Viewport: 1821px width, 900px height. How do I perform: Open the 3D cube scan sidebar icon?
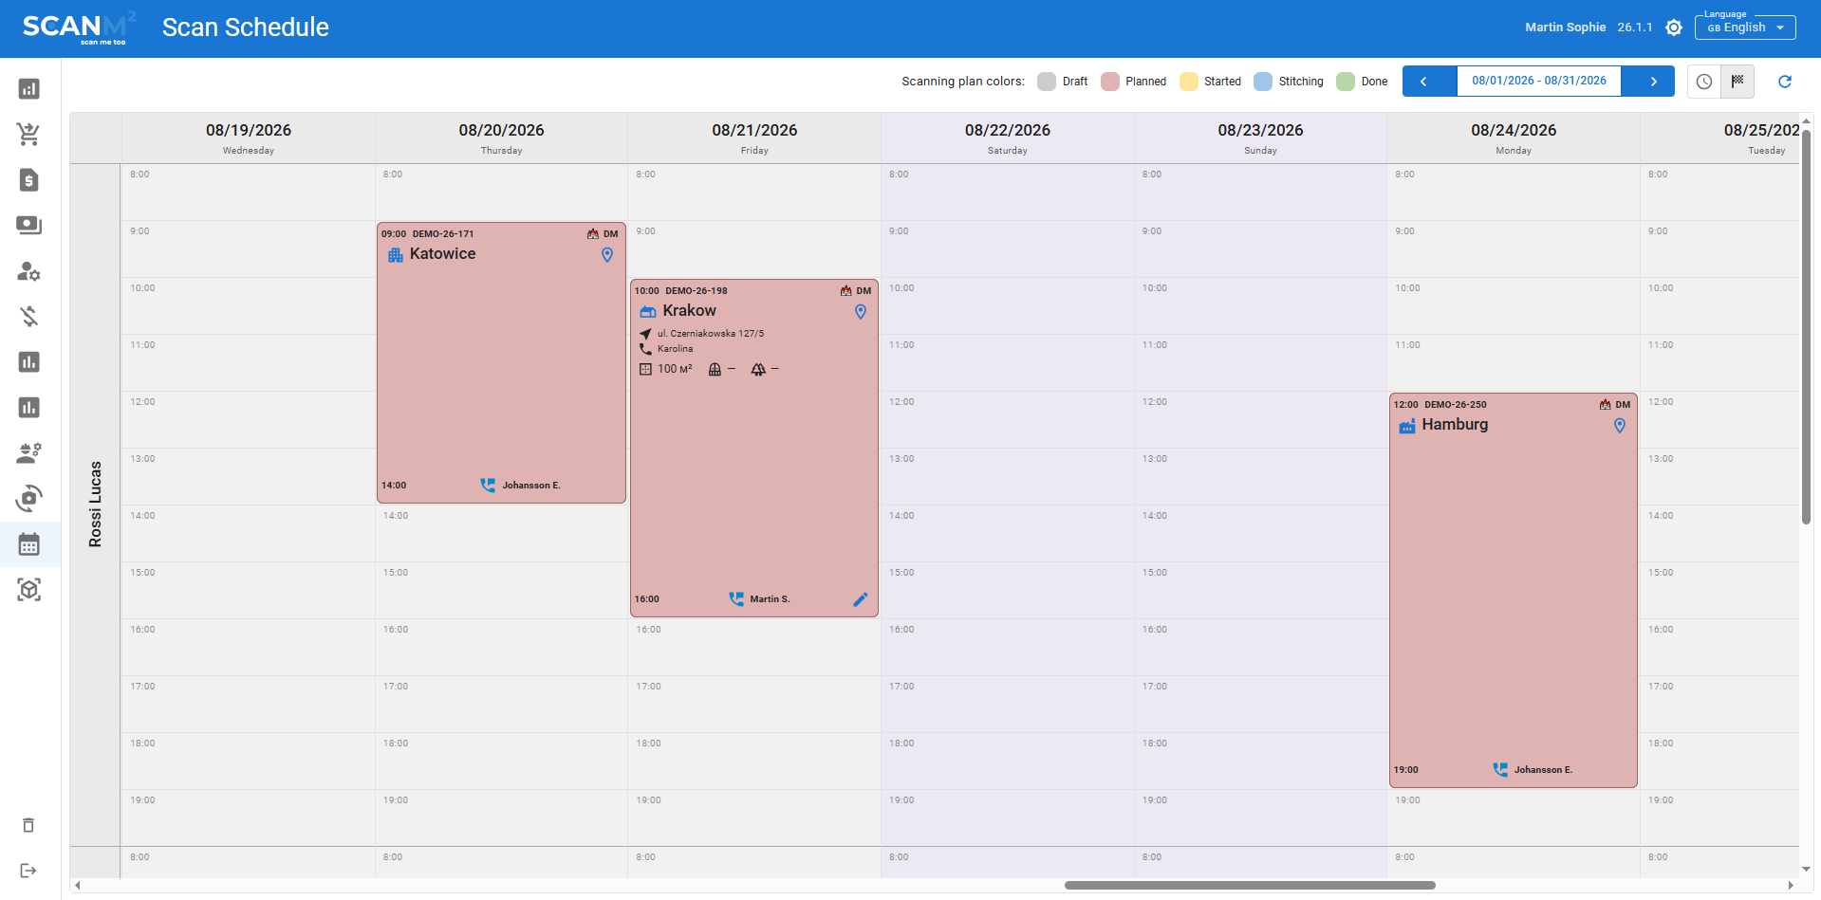click(x=28, y=590)
